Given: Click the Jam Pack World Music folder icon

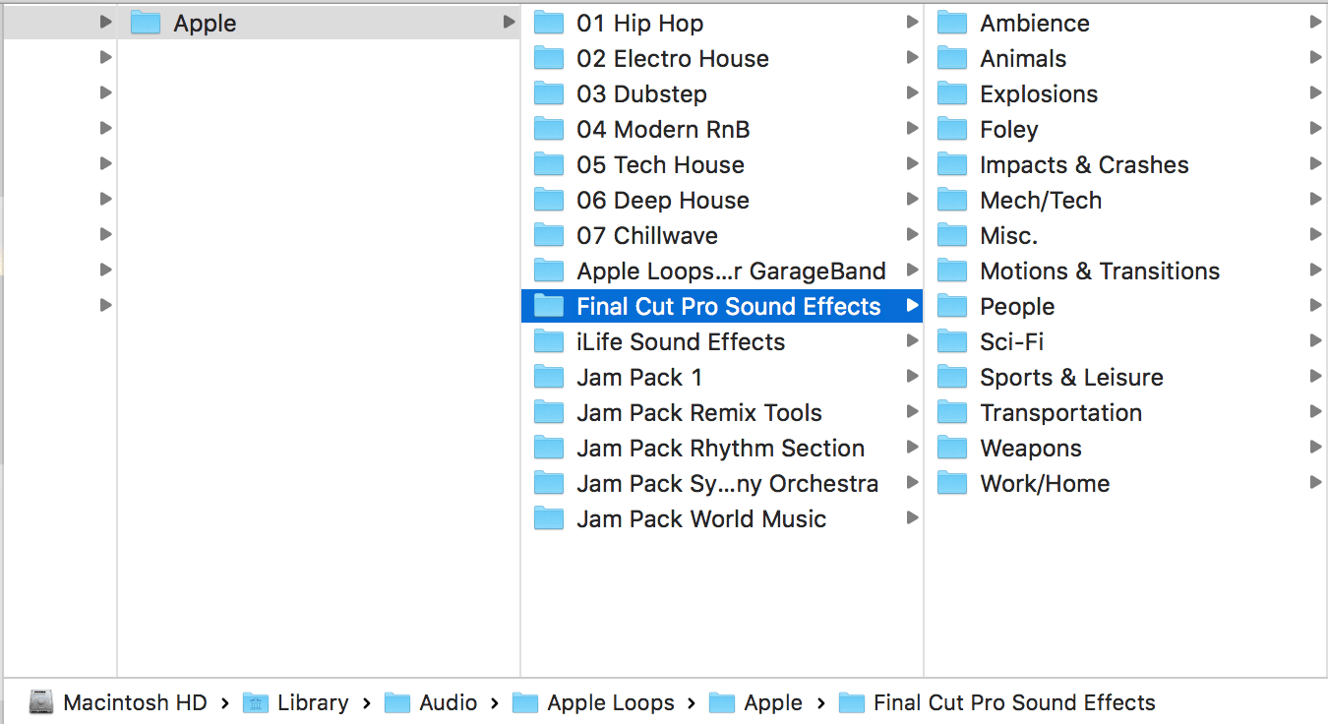Looking at the screenshot, I should [549, 519].
